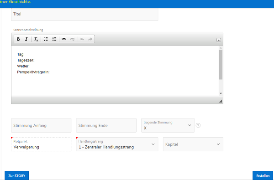Click the 'PerspektivträgerIn:' line in editor
Viewport: 274px width, 180px height.
33,72
